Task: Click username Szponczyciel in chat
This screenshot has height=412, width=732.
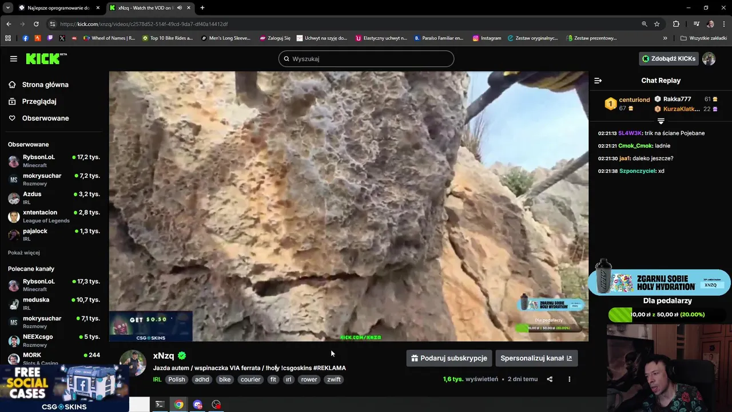Action: pos(637,171)
